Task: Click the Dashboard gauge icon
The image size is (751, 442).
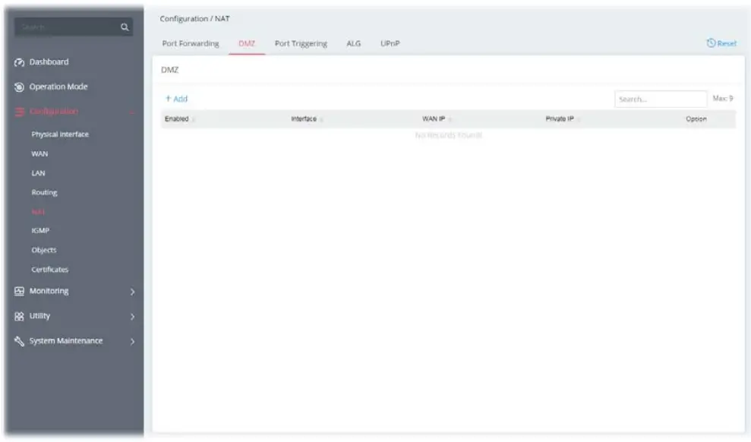Action: [19, 62]
